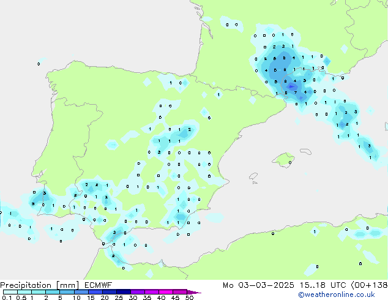Click the "[mm]" unit label
388x300 pixels.
pyautogui.click(x=67, y=285)
